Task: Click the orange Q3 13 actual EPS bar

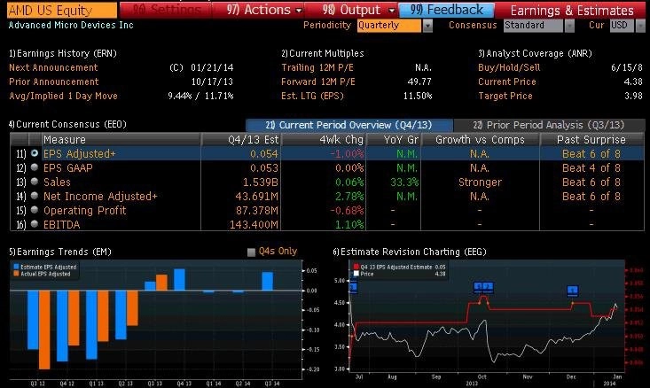Action: 161,283
